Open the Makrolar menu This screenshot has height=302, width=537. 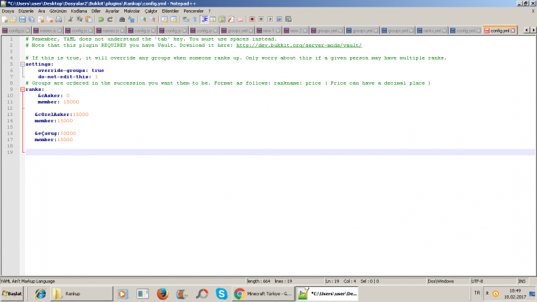pos(132,11)
